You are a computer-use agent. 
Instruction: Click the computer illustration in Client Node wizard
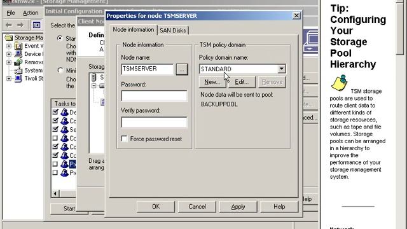pos(311,41)
